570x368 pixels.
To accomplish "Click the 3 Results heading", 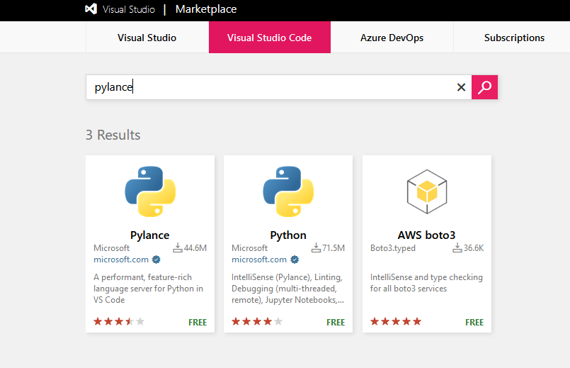I will (113, 135).
